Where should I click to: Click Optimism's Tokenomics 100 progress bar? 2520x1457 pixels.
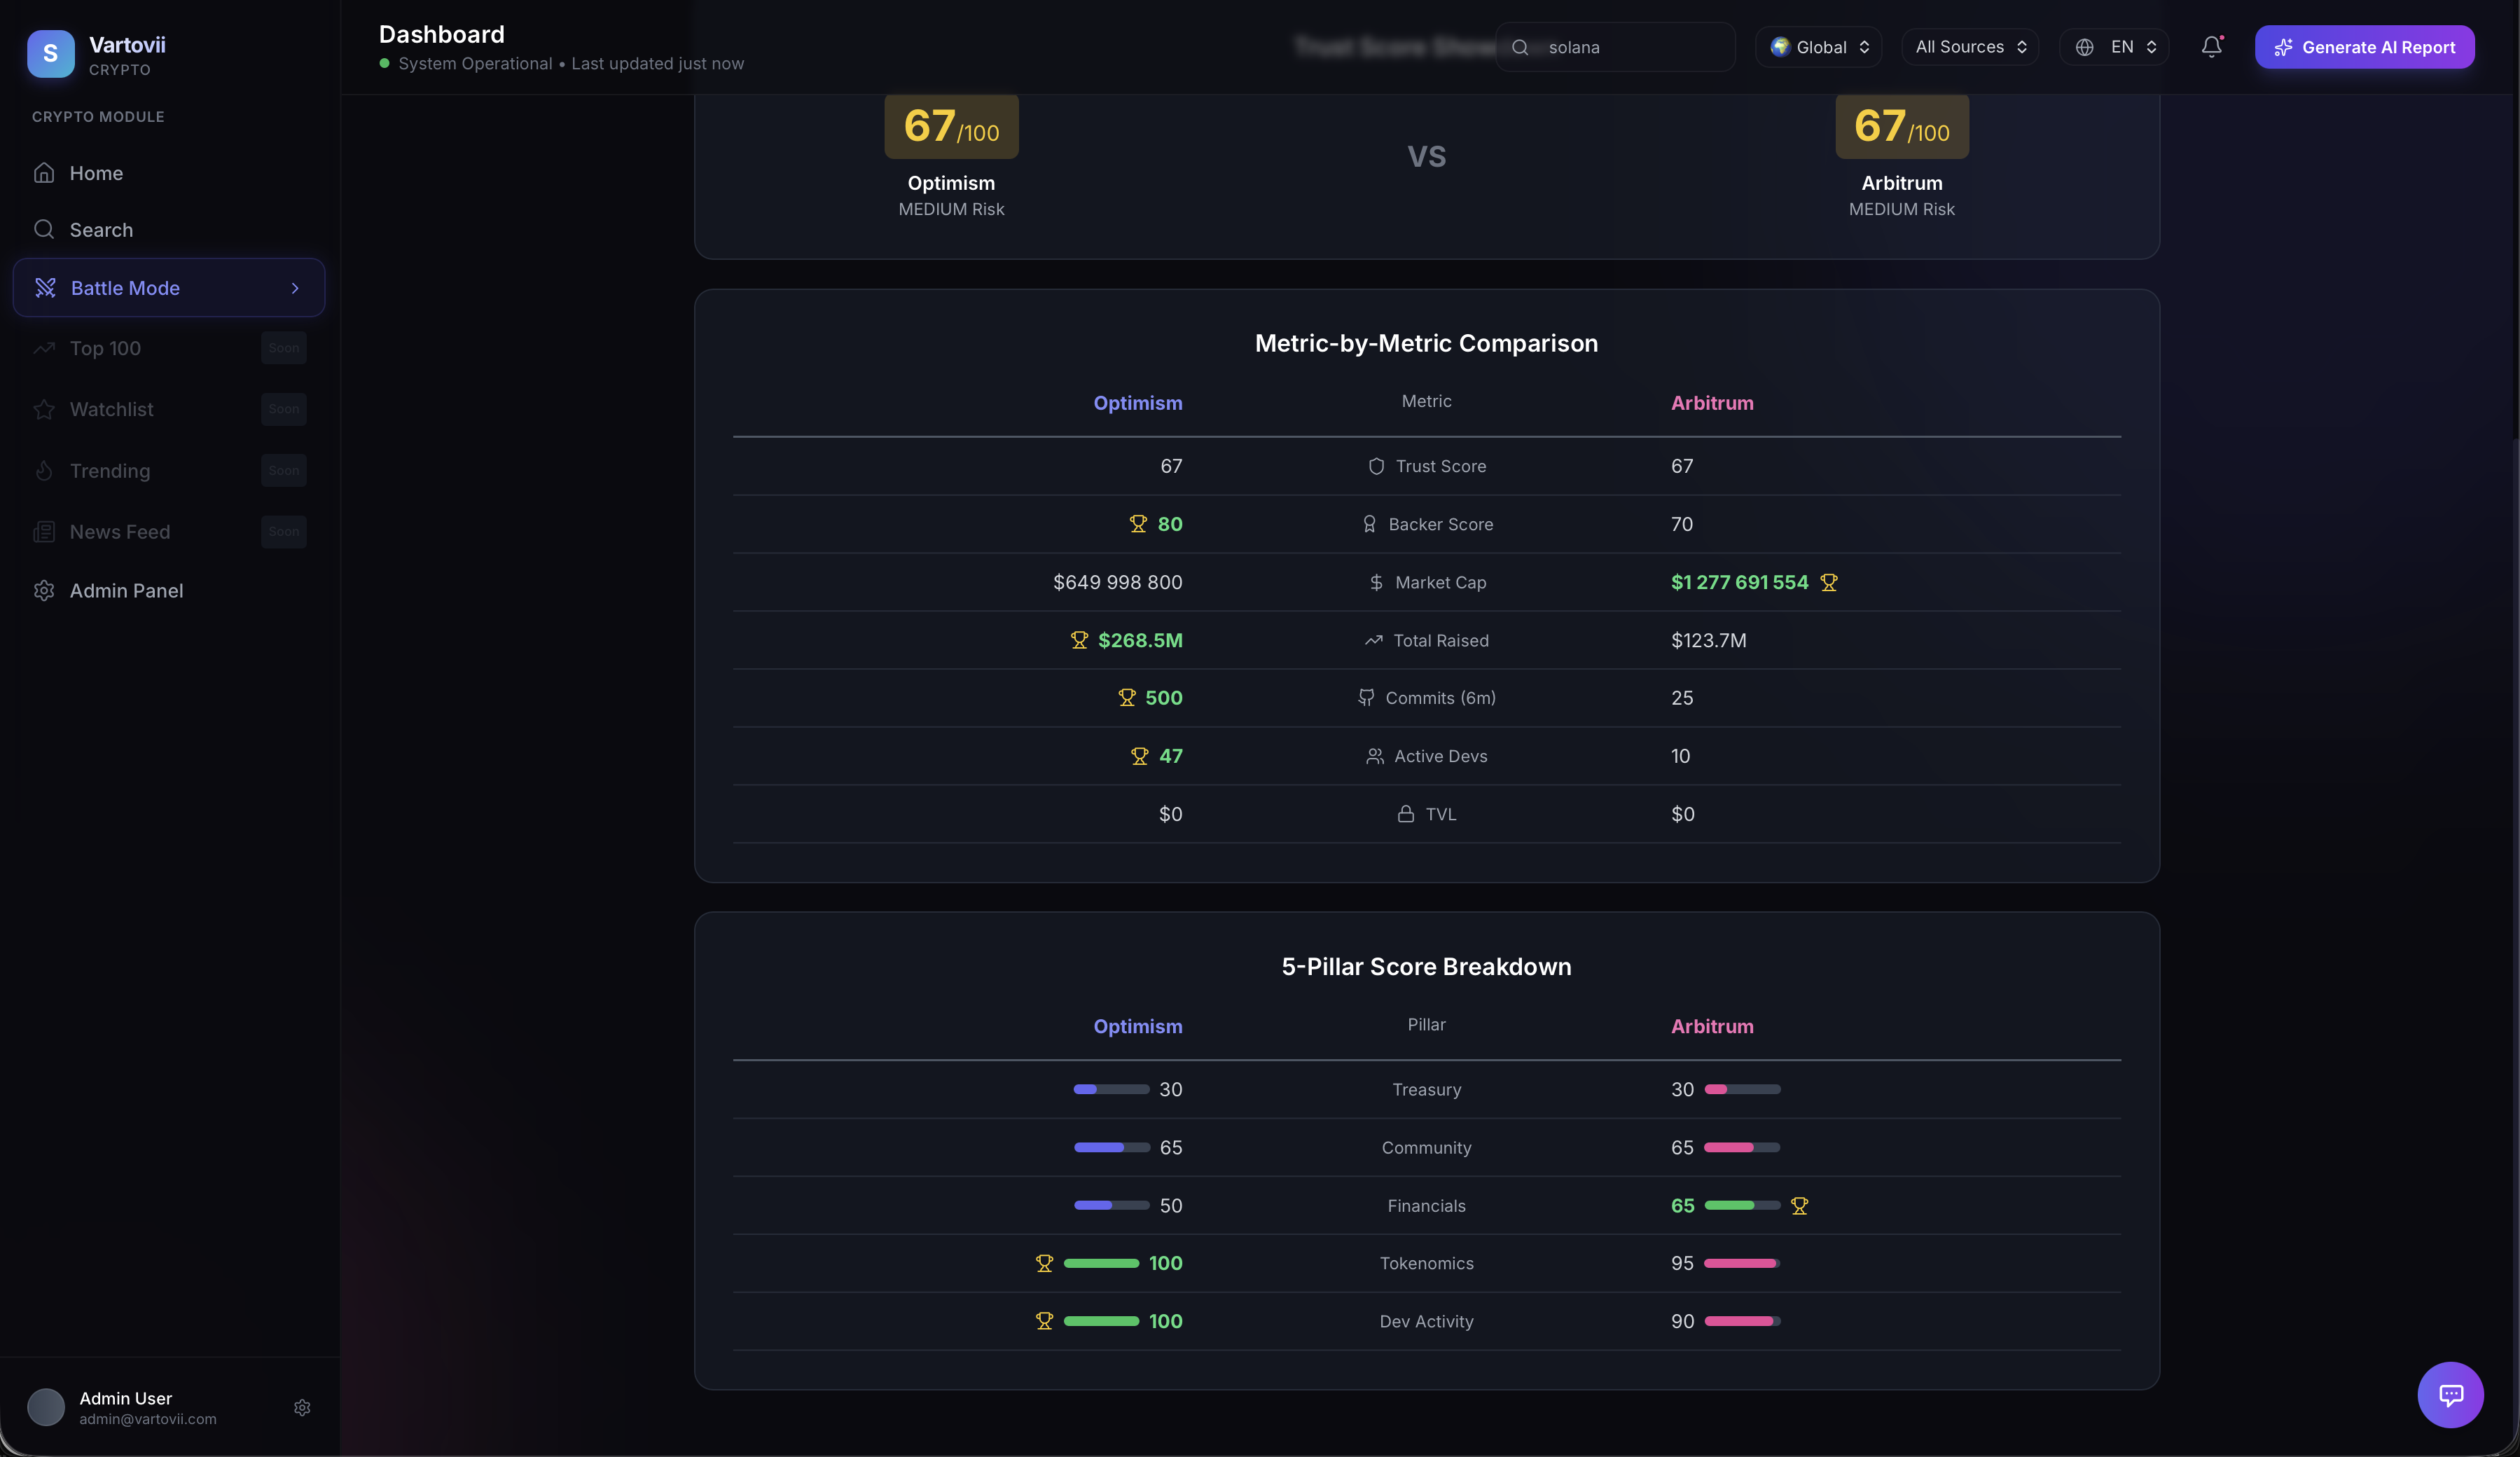[1101, 1264]
